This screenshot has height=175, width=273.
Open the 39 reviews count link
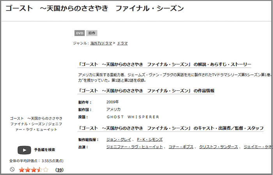pyautogui.click(x=59, y=170)
